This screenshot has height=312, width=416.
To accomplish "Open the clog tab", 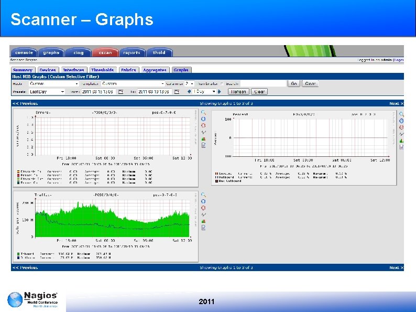I will (x=78, y=52).
